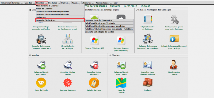Click the Apple install icon
Screen dimensions: 214x98
[x=121, y=17]
